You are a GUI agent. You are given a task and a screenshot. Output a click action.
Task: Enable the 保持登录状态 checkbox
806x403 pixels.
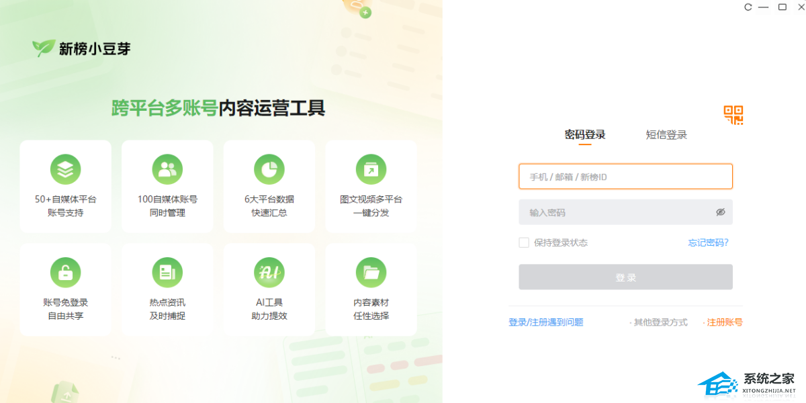(524, 242)
